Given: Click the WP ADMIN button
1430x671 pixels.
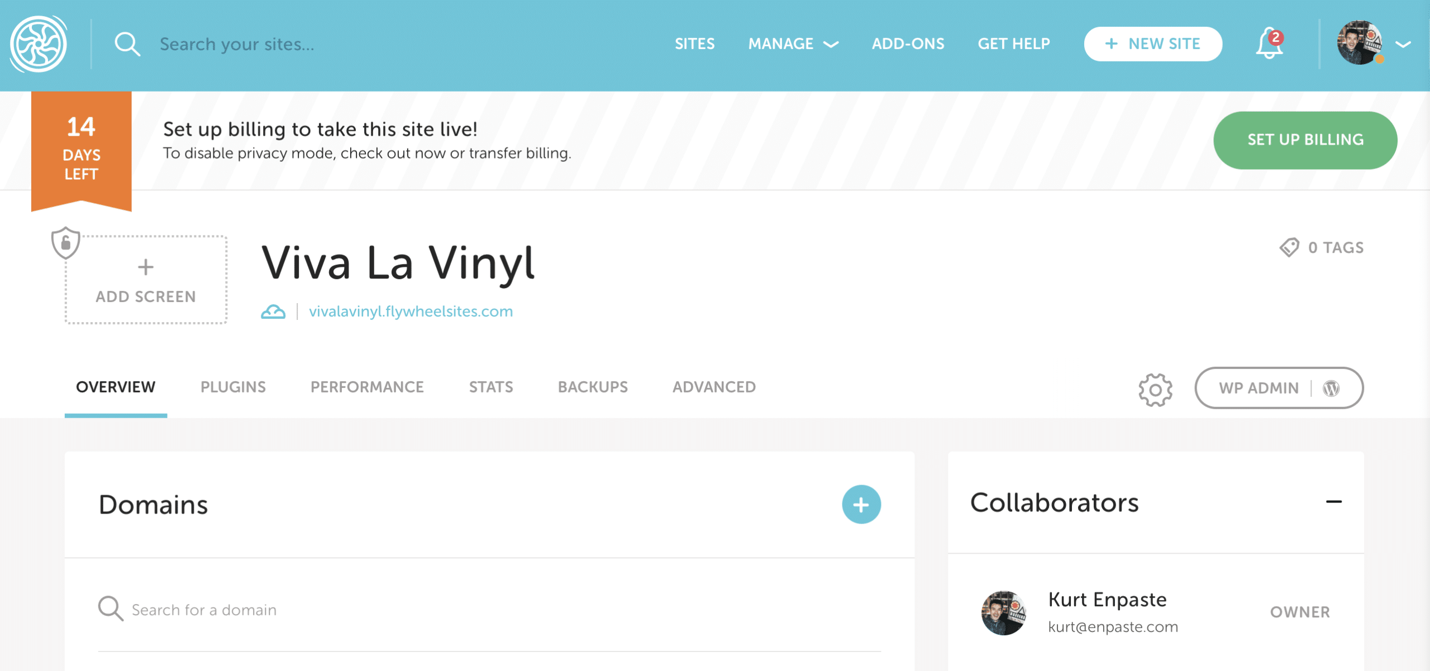Looking at the screenshot, I should (x=1279, y=388).
